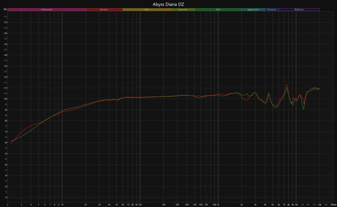The width and height of the screenshot is (337, 207).
Task: Click the 175 label on the SPL axis
Action: 6,22
